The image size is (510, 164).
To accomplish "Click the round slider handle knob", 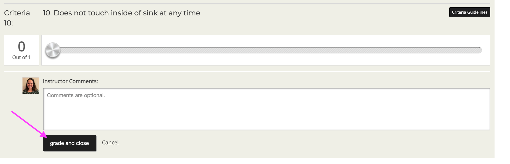I will point(53,50).
